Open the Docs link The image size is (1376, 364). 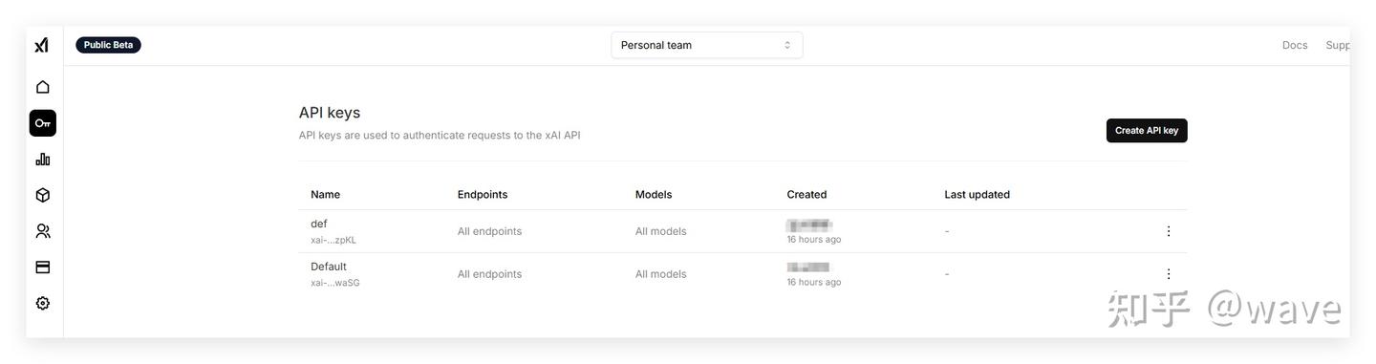[1295, 45]
